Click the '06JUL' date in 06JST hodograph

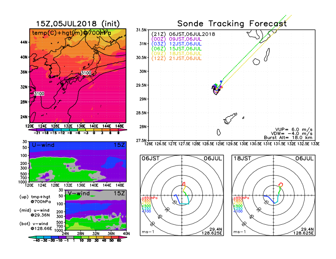pos(213,158)
